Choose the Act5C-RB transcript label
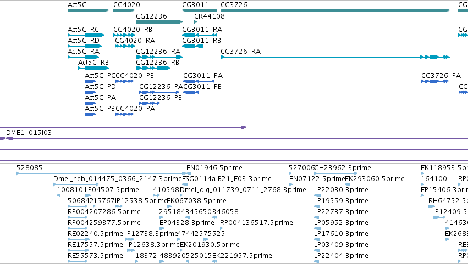468x264 pixels. pyautogui.click(x=93, y=63)
